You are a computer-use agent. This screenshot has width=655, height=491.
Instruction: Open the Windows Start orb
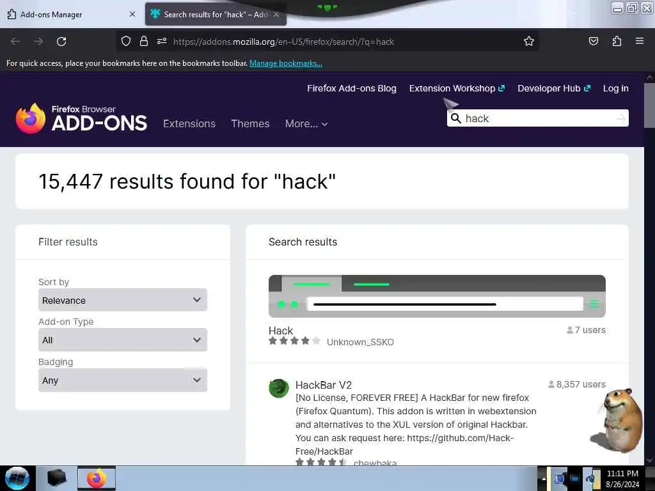pos(17,478)
